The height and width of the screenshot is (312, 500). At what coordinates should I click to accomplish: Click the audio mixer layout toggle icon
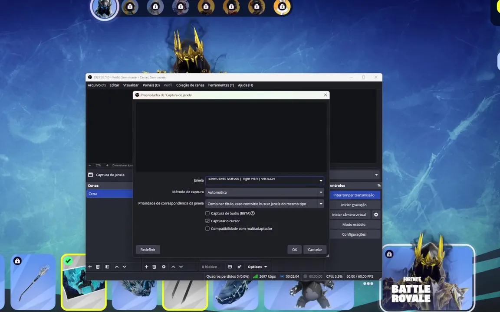point(230,267)
